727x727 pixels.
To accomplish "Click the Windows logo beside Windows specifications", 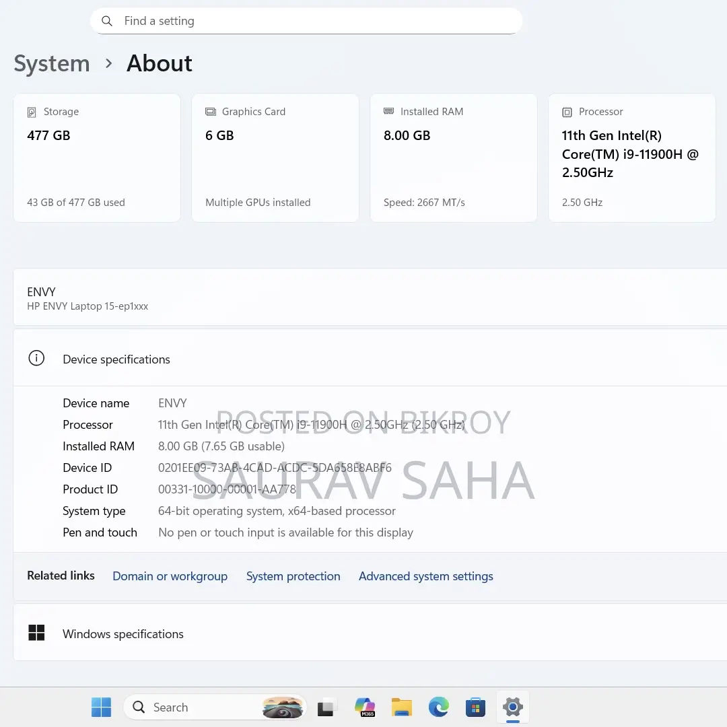I will pos(36,632).
